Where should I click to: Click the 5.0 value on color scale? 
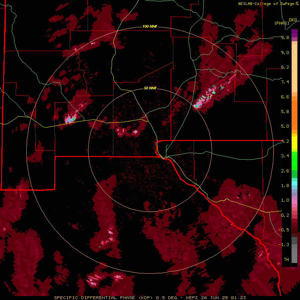point(285,126)
